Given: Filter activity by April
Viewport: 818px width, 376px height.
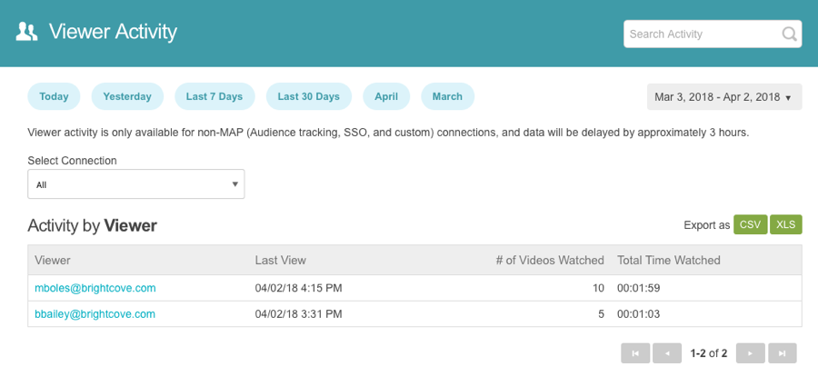Looking at the screenshot, I should [386, 96].
